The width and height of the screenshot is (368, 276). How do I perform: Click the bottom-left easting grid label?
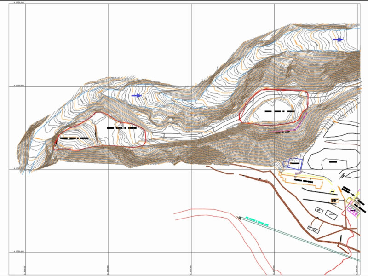(24, 268)
